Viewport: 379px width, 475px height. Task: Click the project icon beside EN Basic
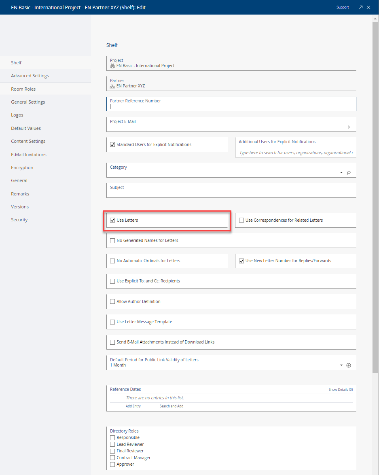click(x=112, y=66)
